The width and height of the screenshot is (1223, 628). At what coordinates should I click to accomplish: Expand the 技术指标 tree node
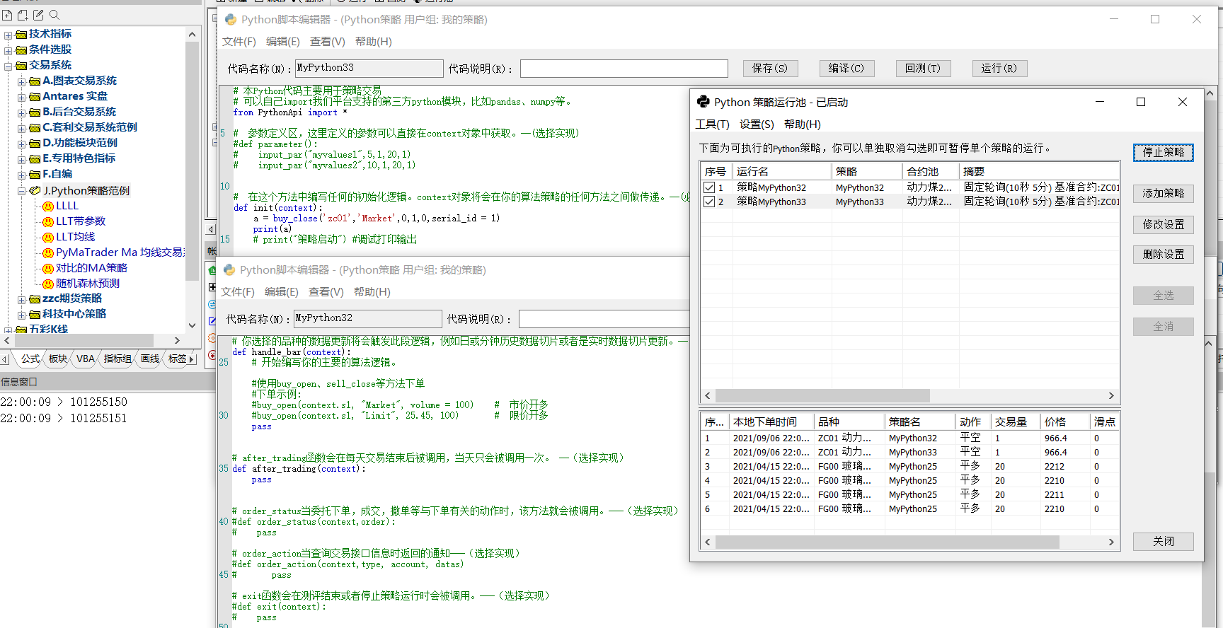click(8, 35)
